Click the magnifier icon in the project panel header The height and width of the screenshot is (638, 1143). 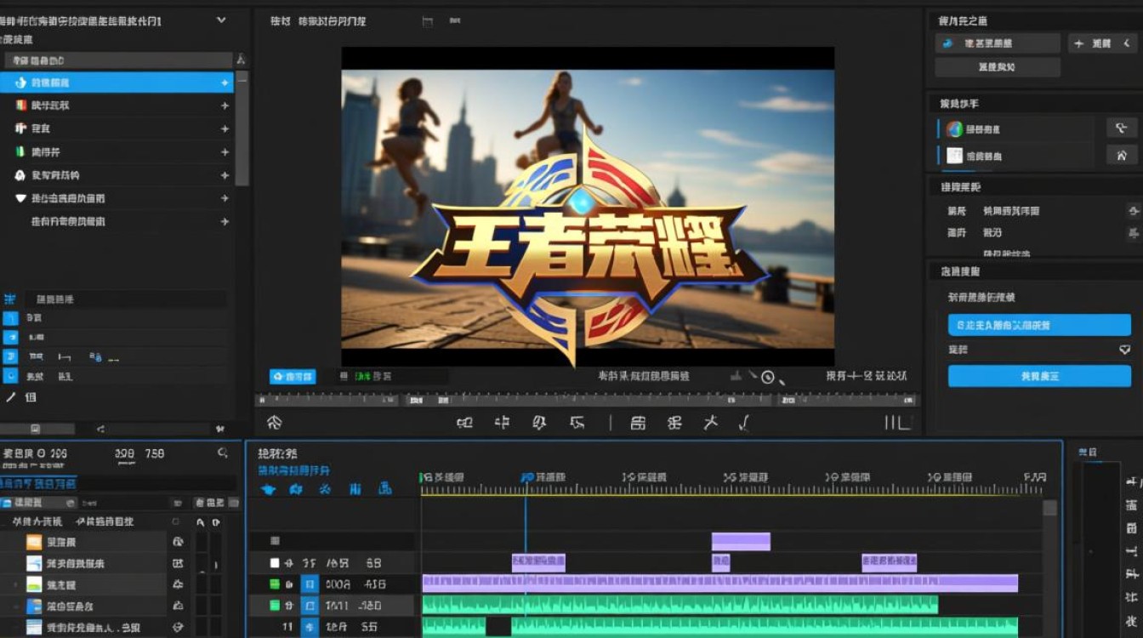tap(222, 453)
